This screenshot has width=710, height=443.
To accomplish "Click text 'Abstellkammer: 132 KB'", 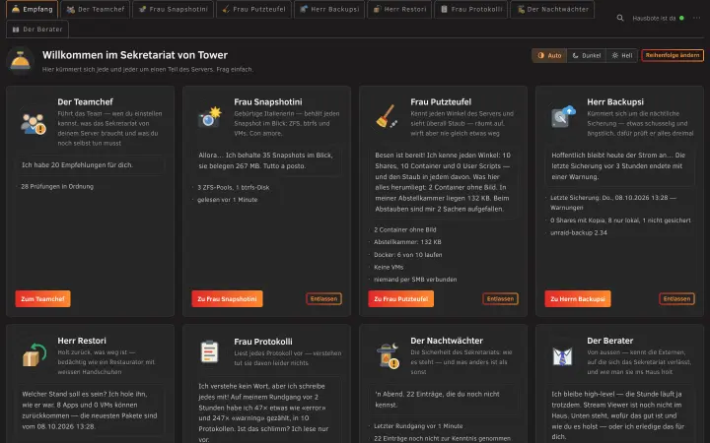I will (407, 242).
